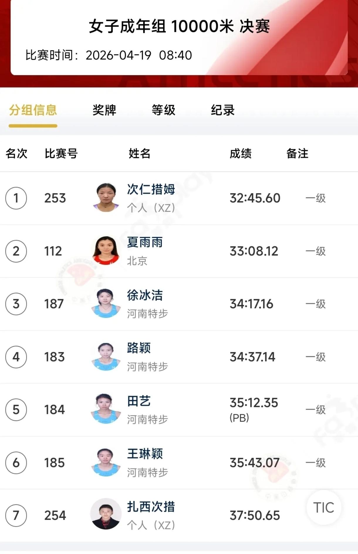The width and height of the screenshot is (358, 554).
Task: Switch to the 奖牌 tab
Action: pyautogui.click(x=104, y=110)
